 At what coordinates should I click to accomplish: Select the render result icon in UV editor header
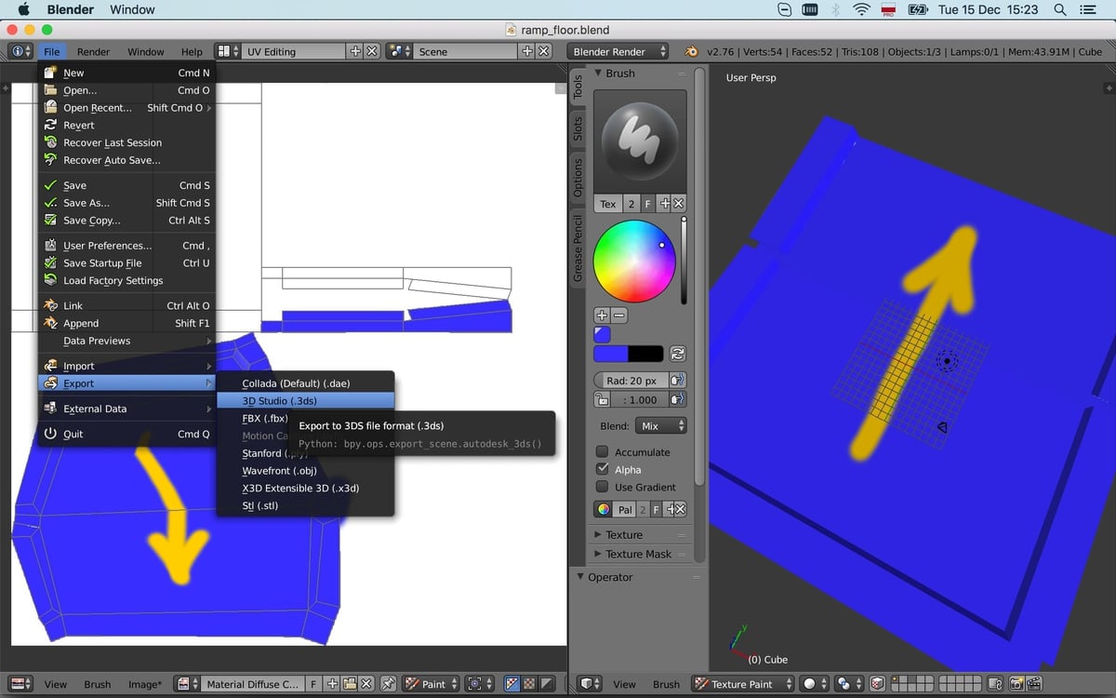pyautogui.click(x=184, y=683)
